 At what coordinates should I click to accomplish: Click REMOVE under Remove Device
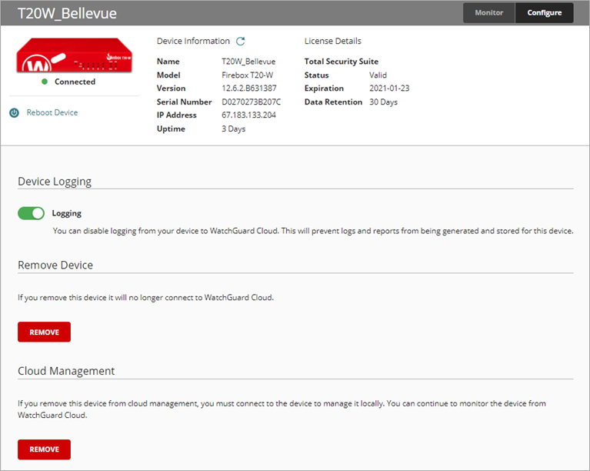point(44,332)
